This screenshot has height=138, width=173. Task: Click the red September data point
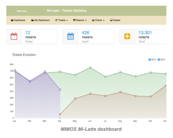[136, 96]
